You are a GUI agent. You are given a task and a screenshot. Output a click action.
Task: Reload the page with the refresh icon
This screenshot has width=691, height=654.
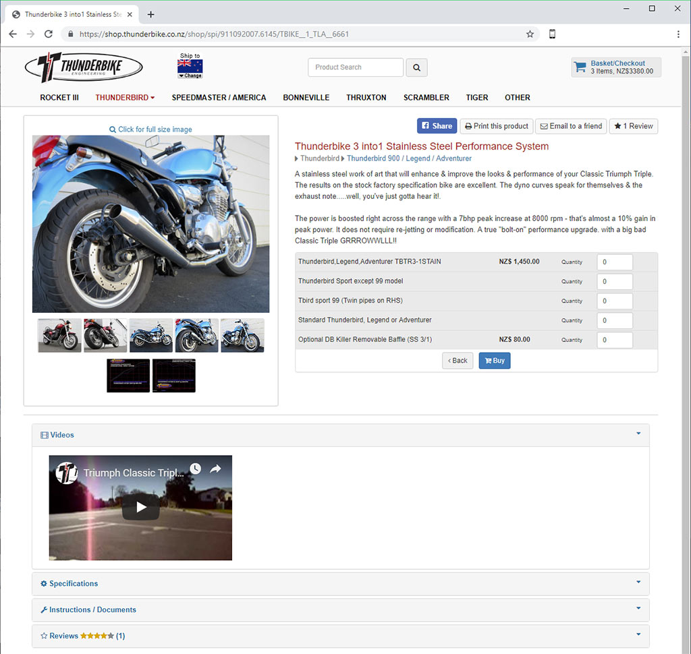pos(49,34)
